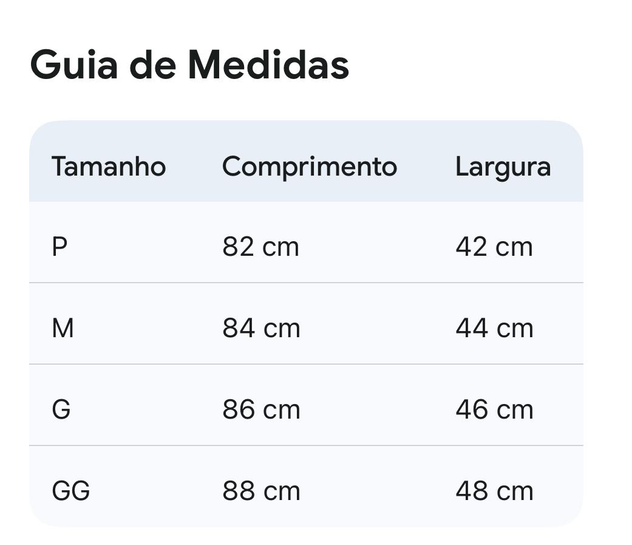The width and height of the screenshot is (632, 545).
Task: Select the Comprimento column header
Action: tap(310, 166)
